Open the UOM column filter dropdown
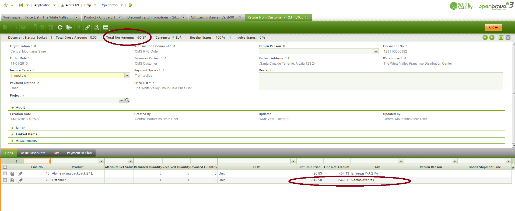 pyautogui.click(x=293, y=161)
